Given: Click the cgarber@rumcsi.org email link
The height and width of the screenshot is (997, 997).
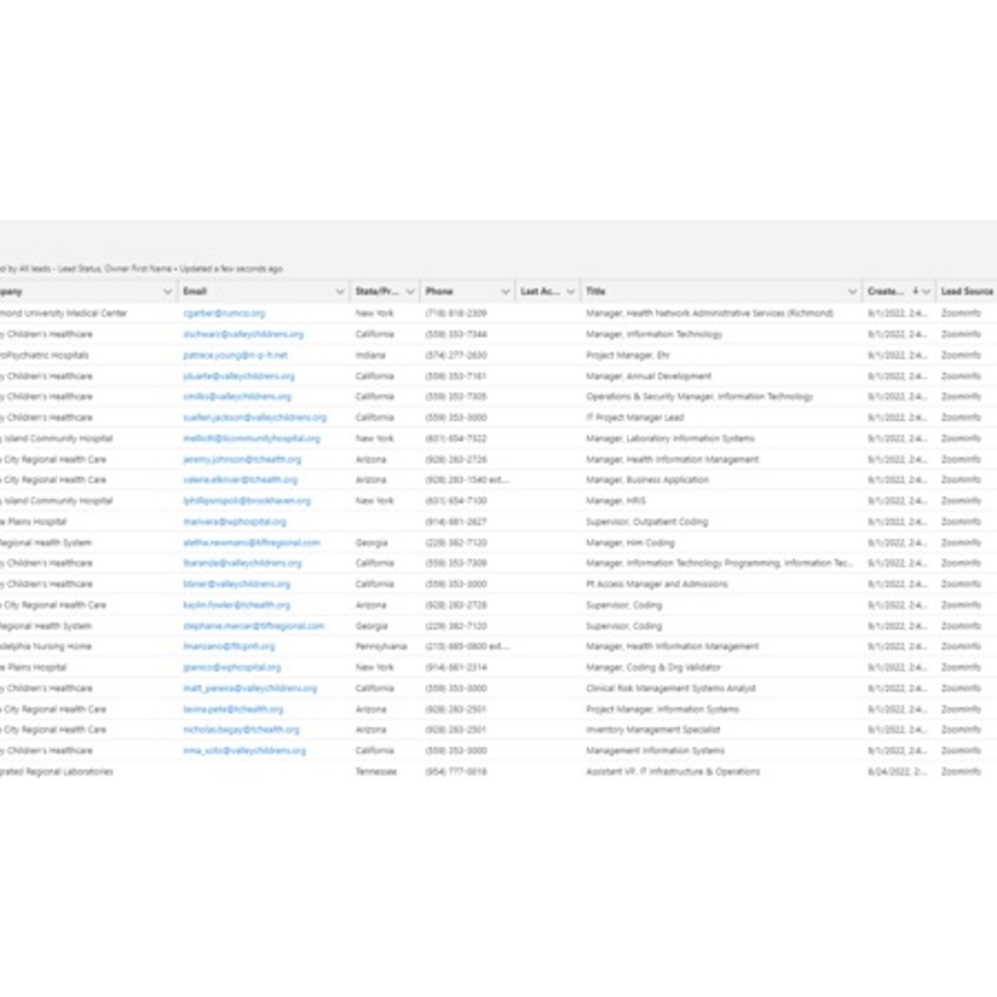Looking at the screenshot, I should [x=224, y=313].
